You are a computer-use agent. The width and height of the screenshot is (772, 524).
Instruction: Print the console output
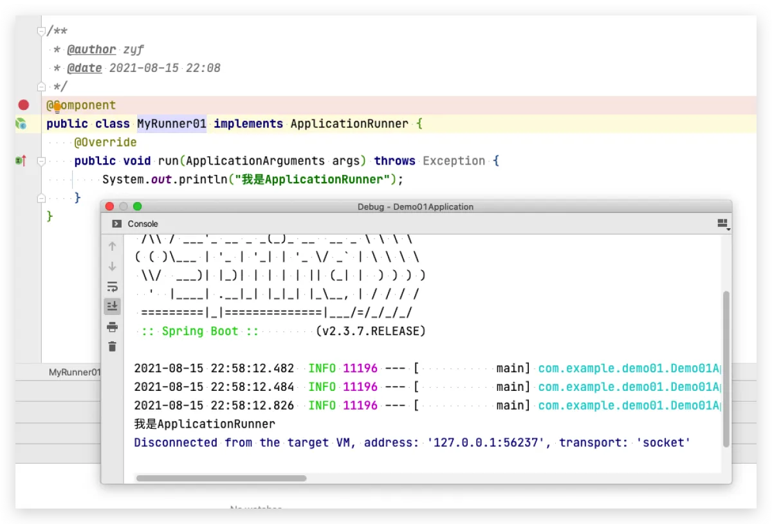(x=113, y=327)
